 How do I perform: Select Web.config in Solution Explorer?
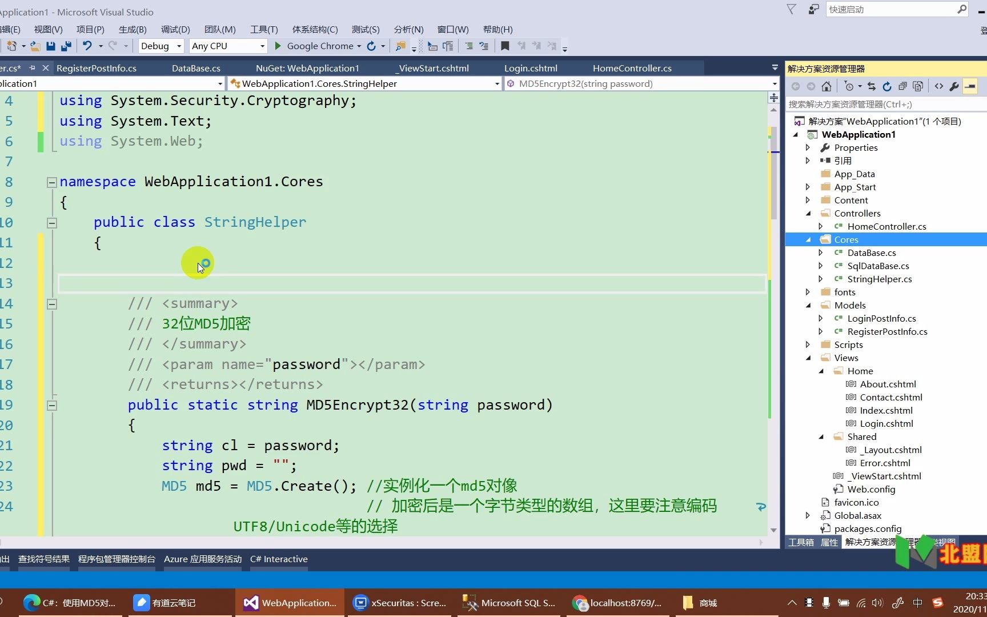pyautogui.click(x=871, y=489)
